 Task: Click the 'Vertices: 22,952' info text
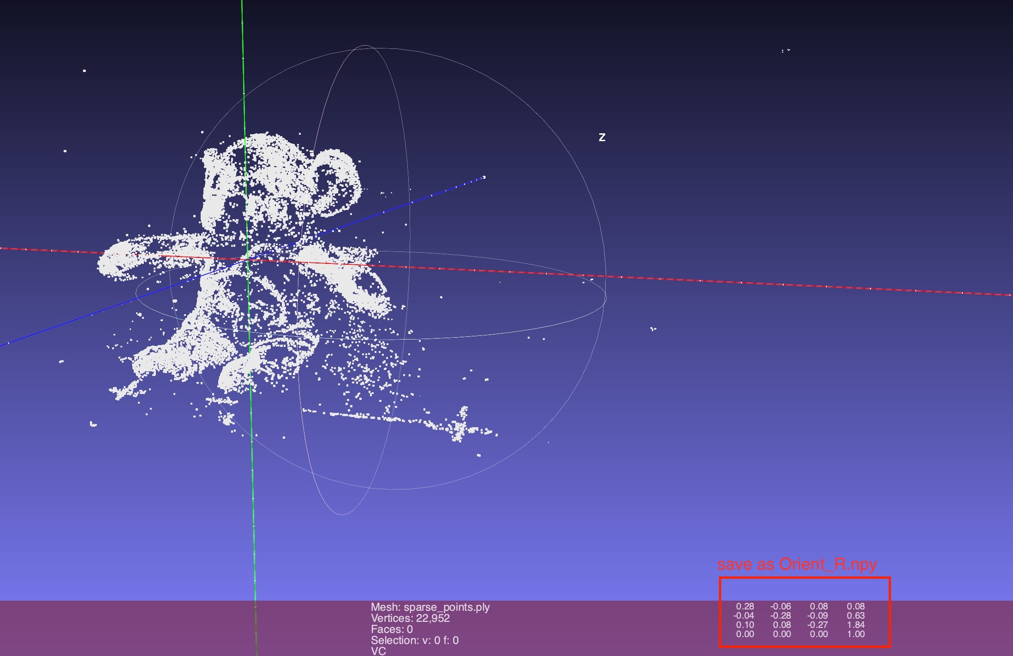[410, 618]
